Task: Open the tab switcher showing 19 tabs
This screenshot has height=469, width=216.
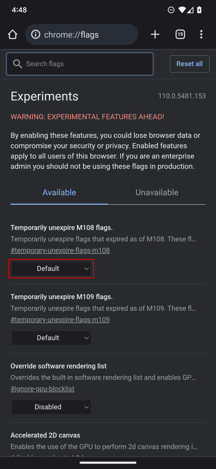Action: pos(180,34)
